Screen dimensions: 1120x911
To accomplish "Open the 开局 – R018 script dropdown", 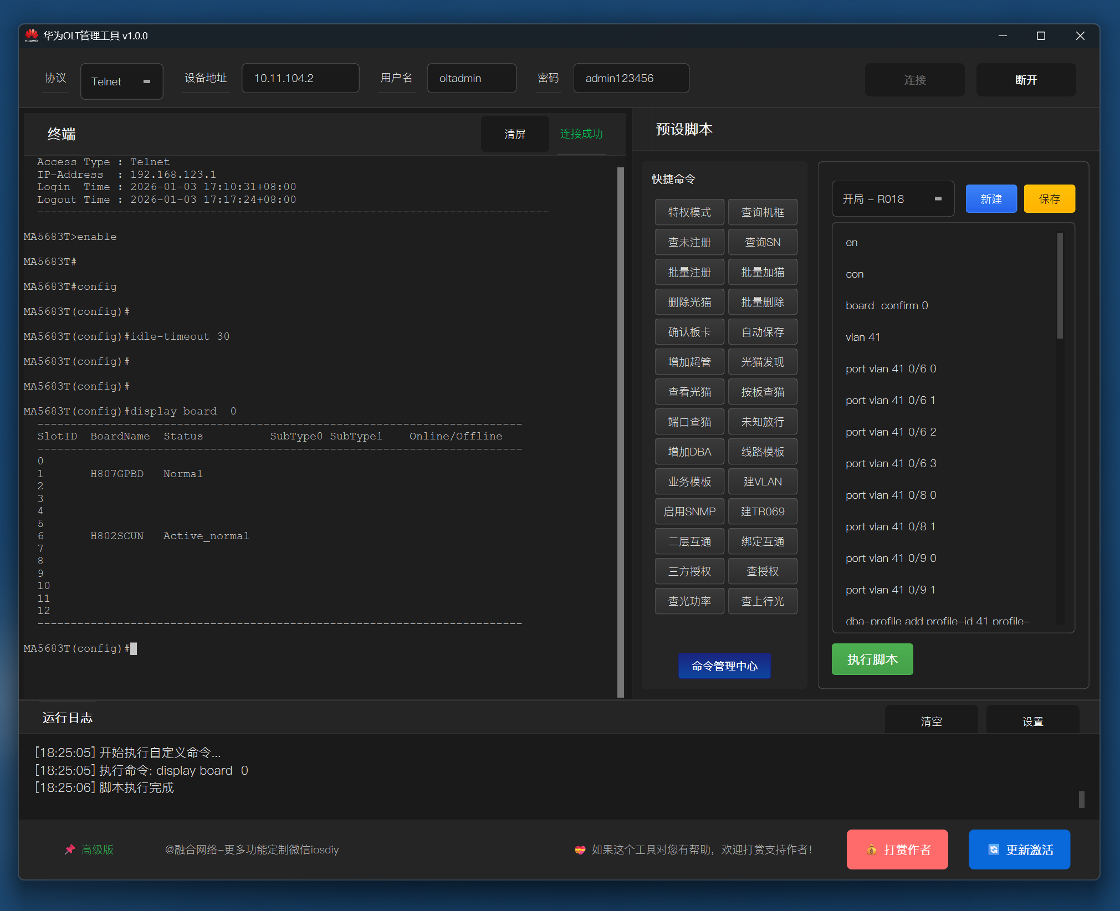I will pyautogui.click(x=892, y=199).
